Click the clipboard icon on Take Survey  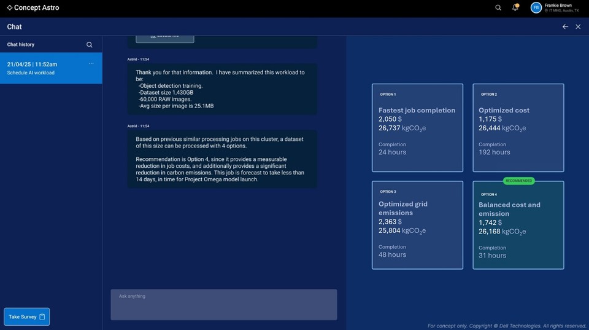pyautogui.click(x=42, y=317)
